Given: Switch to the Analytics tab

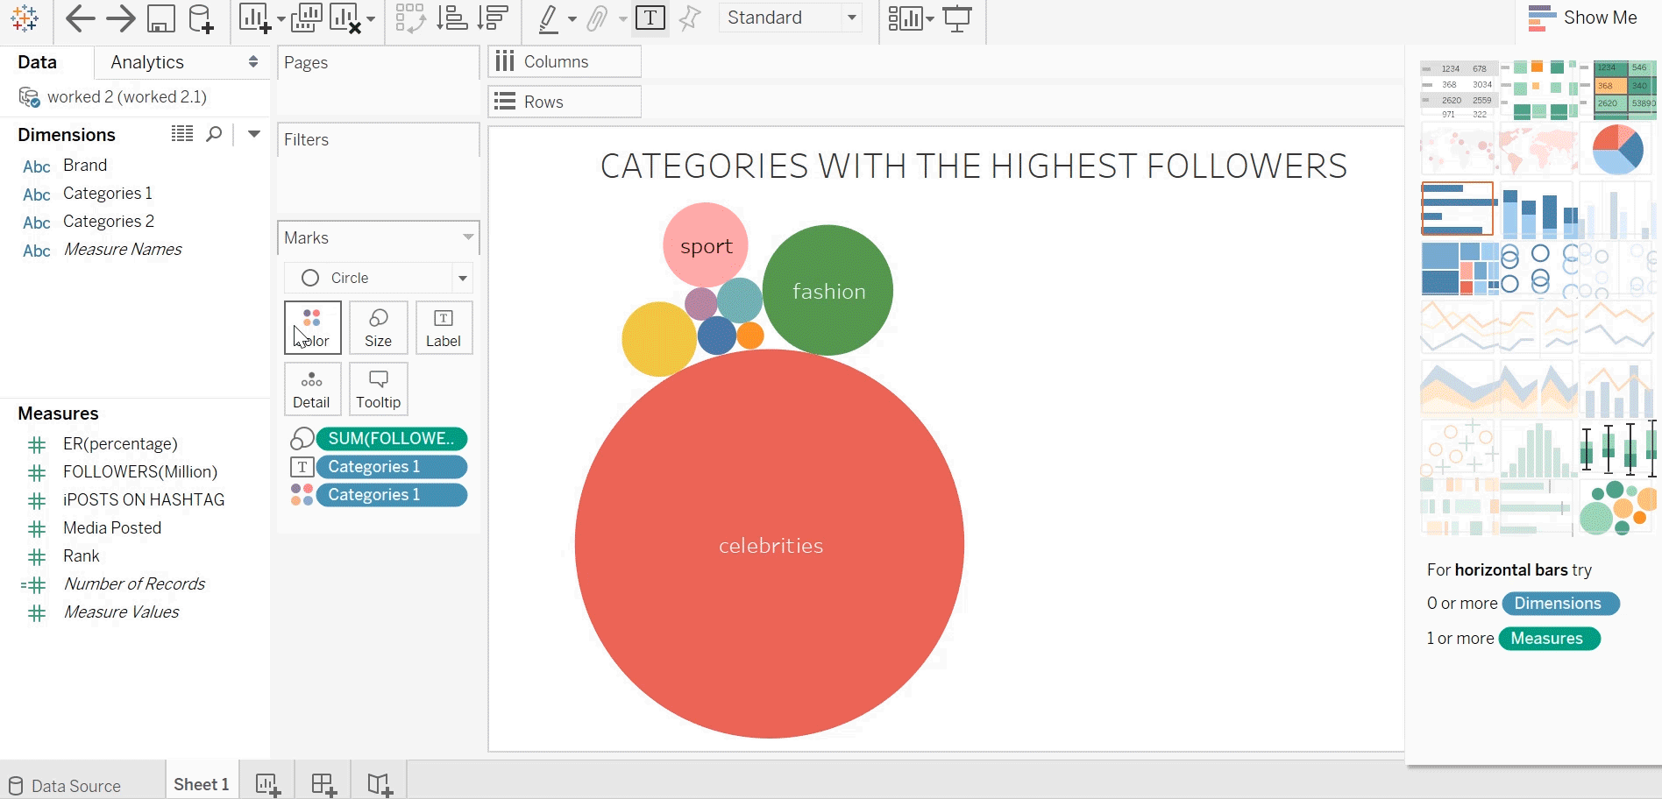Looking at the screenshot, I should click(x=146, y=61).
